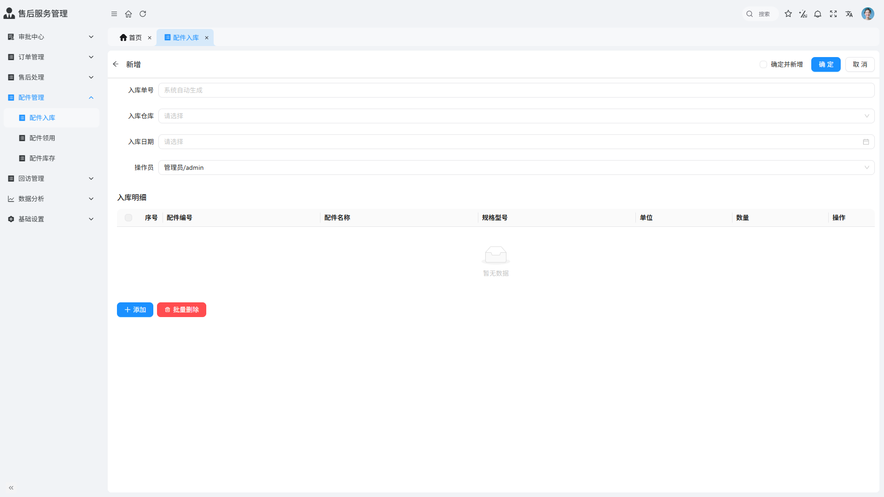Open the AI assistant icon in header

[x=803, y=14]
